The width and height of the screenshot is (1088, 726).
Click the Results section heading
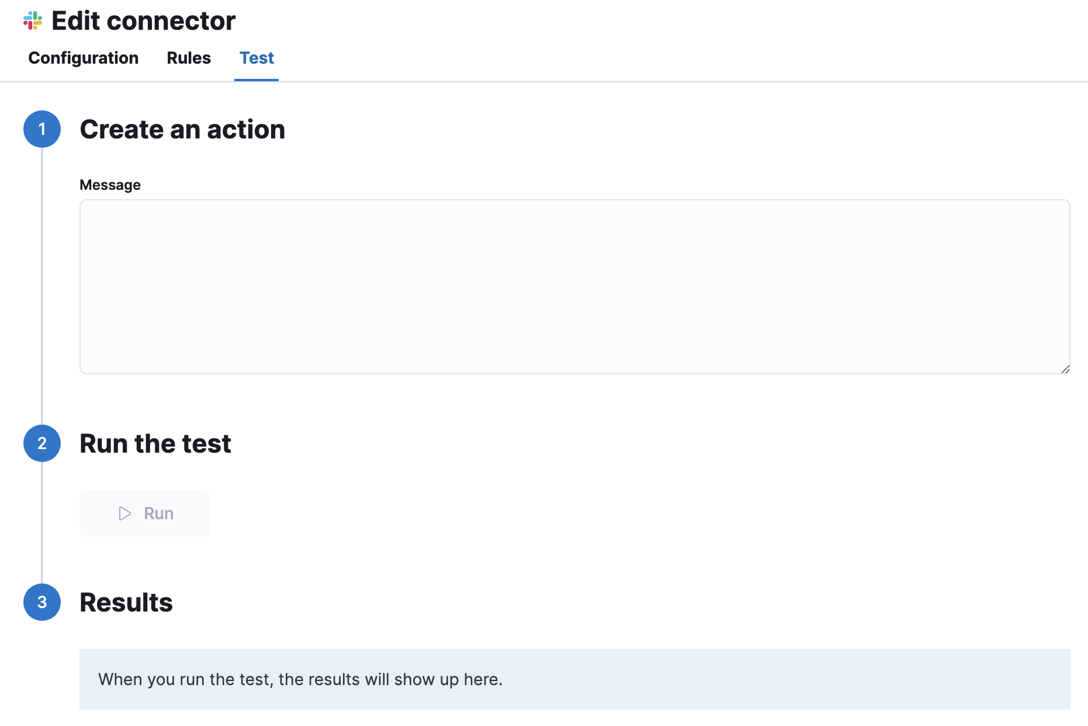coord(126,602)
